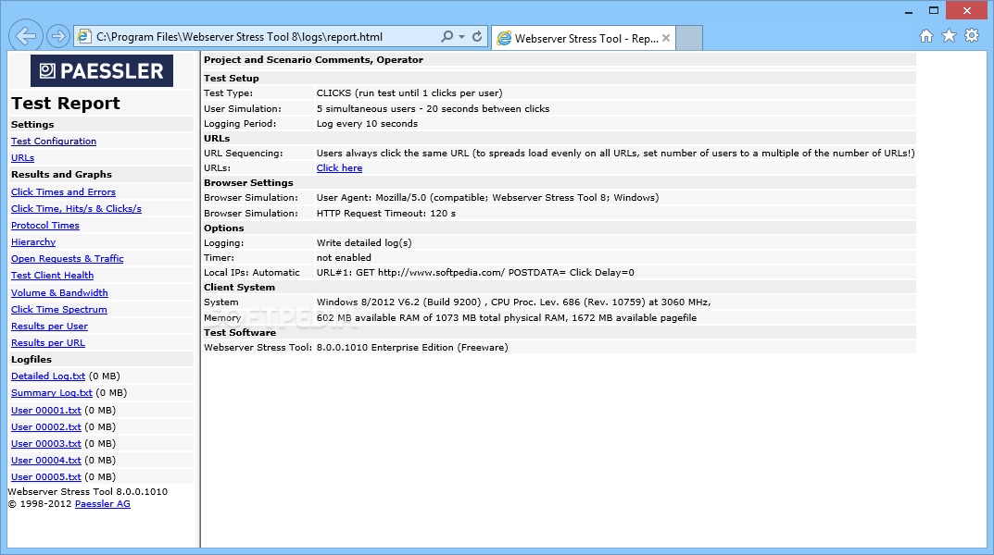
Task: Click the 'not enabled' Timer value
Action: [344, 257]
